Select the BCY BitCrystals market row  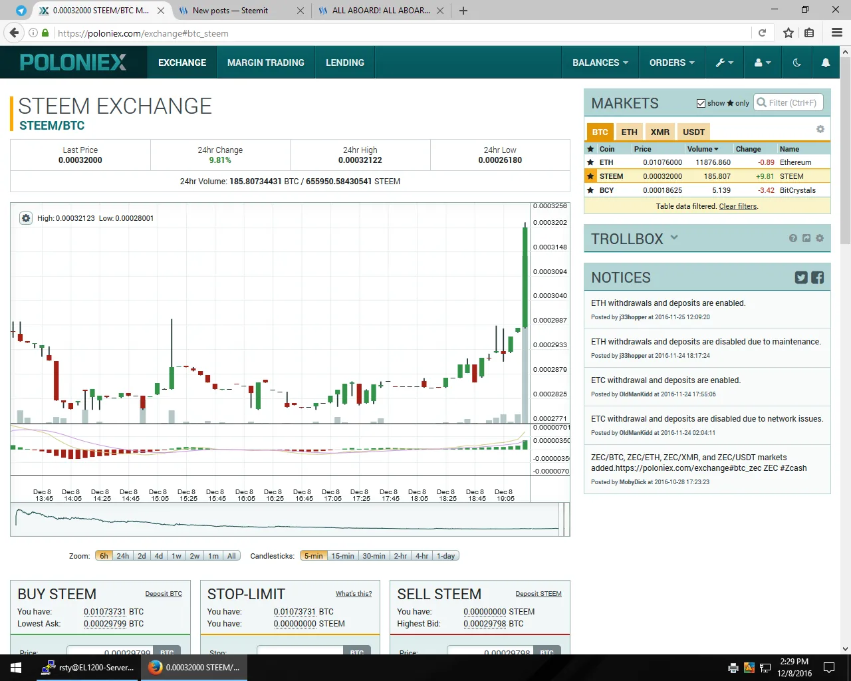click(x=707, y=190)
